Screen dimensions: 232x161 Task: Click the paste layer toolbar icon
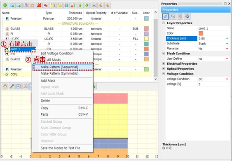pyautogui.click(x=32, y=5)
